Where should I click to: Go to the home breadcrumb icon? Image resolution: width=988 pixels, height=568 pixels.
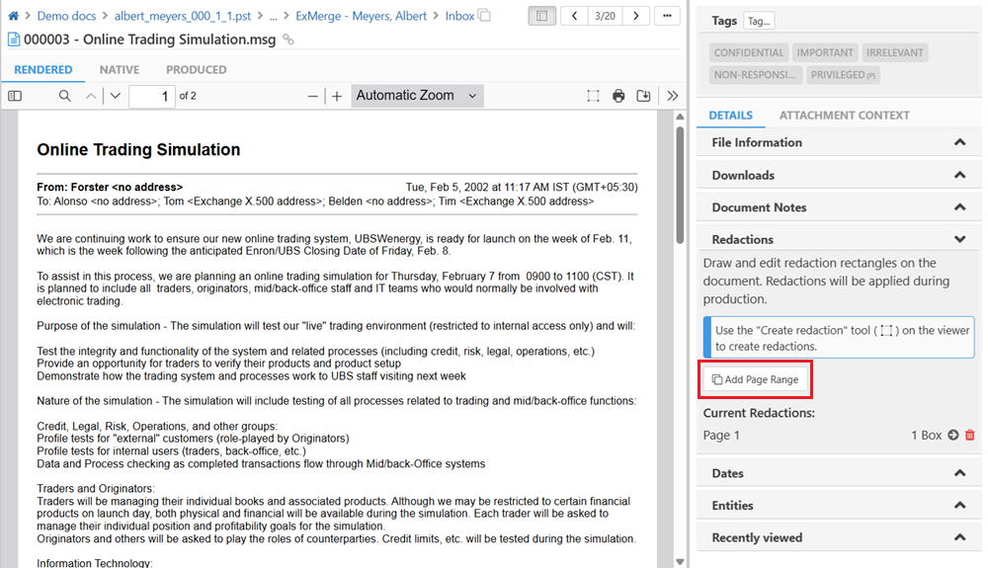13,16
